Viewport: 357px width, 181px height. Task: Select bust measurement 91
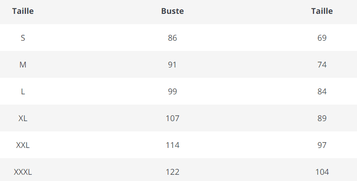pos(172,65)
